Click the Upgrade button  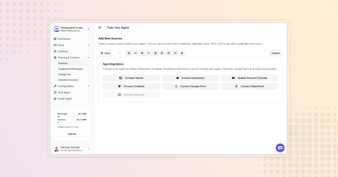(x=72, y=134)
